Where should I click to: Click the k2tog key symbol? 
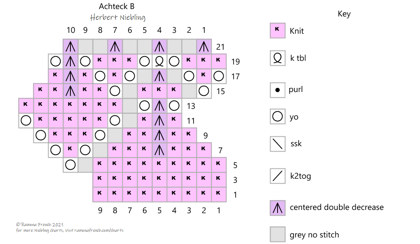click(x=278, y=176)
